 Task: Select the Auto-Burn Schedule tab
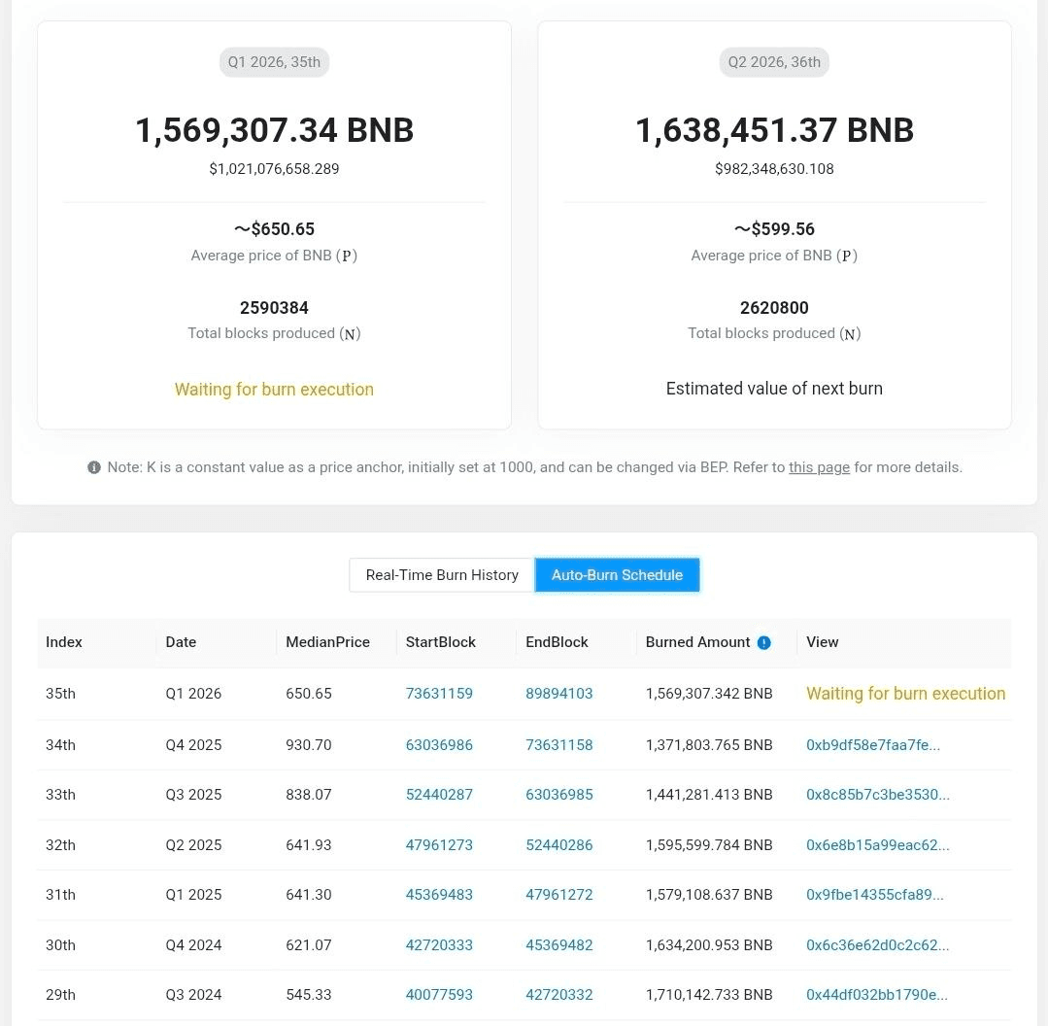(x=617, y=575)
